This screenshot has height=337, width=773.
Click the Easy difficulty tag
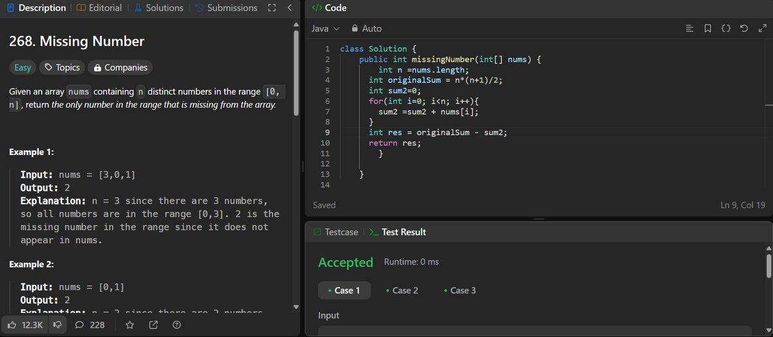pos(23,68)
